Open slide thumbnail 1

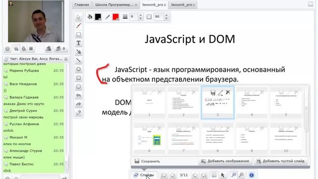(x=149, y=103)
